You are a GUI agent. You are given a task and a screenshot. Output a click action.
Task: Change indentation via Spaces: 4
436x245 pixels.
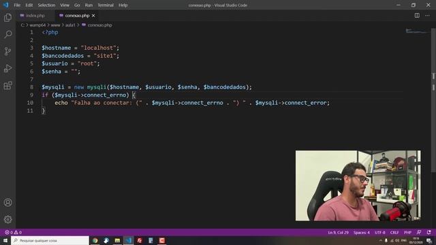tap(362, 232)
